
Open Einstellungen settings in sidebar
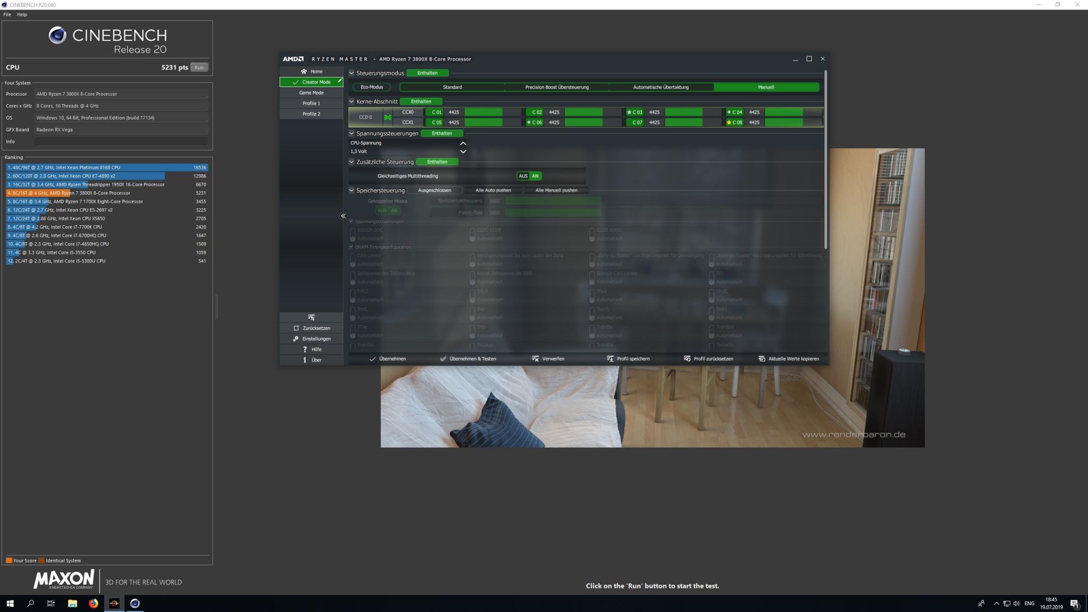[x=311, y=338]
